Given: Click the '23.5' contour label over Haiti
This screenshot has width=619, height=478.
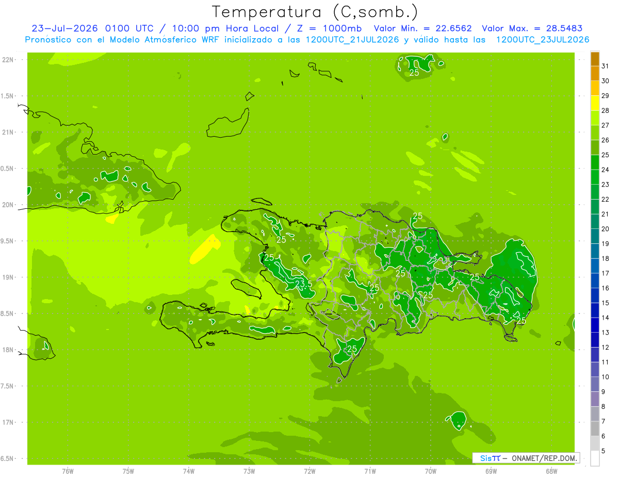Looking at the screenshot, I should [304, 284].
